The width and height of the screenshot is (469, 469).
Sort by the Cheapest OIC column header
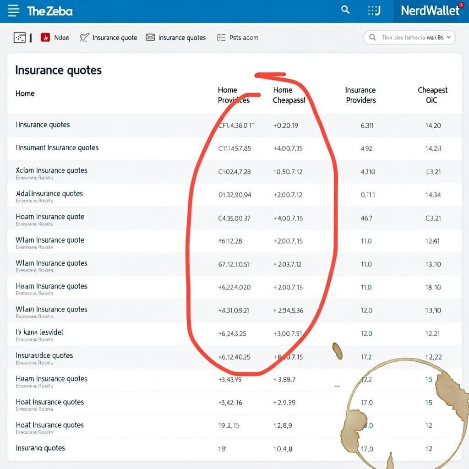pyautogui.click(x=432, y=95)
